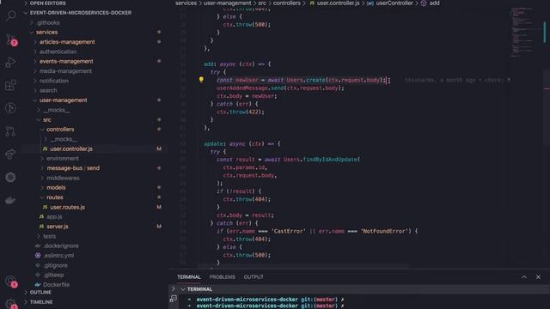This screenshot has width=550, height=309.
Task: Collapse the services folder
Action: point(46,33)
